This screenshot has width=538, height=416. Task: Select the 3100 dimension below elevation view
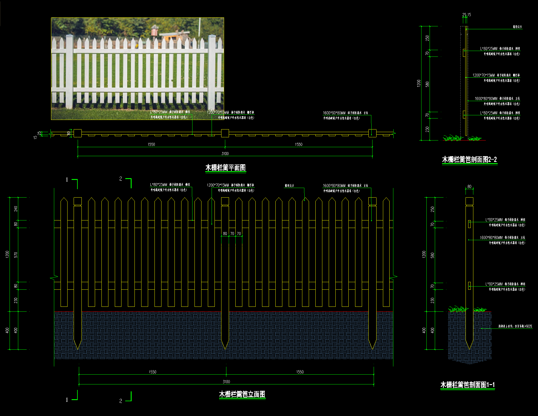click(226, 382)
